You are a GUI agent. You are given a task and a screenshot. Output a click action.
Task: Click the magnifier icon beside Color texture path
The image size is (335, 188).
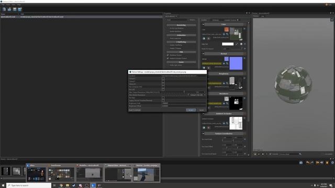227,34
